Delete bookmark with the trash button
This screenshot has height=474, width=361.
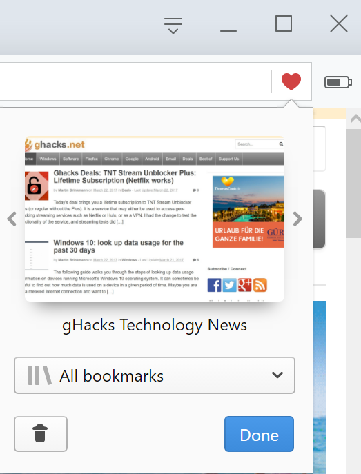pos(41,434)
